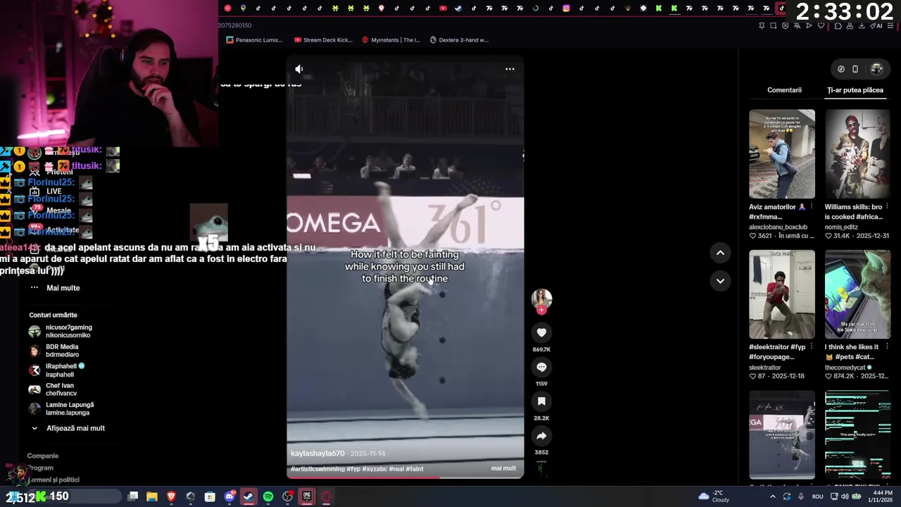Change the ROU keyboard language
The width and height of the screenshot is (901, 507).
[817, 496]
